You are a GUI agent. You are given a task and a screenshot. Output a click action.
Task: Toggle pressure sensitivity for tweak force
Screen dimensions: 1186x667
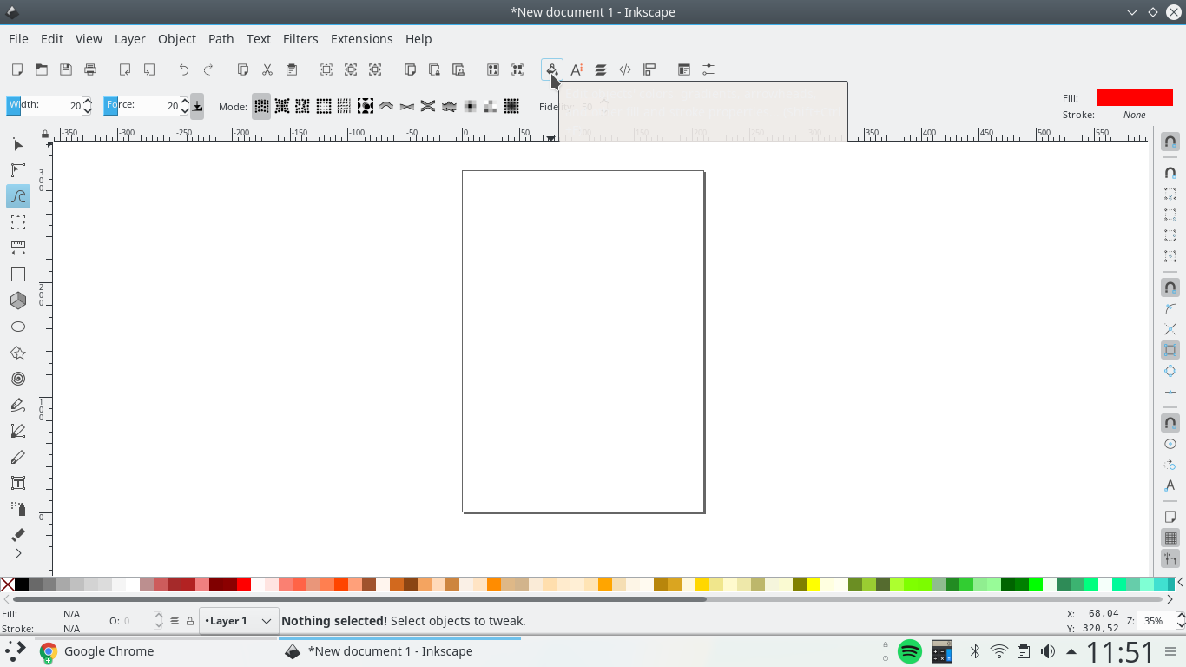coord(197,106)
